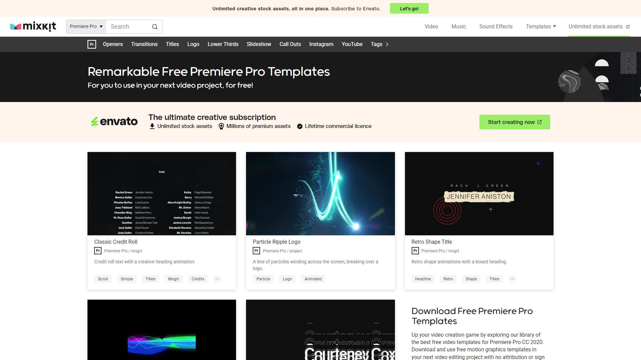Go to Sound Effects
This screenshot has height=360, width=641.
pos(496,27)
